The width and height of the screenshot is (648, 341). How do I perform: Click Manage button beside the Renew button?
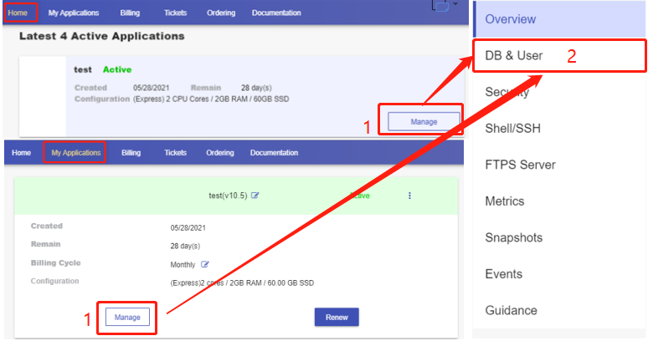(x=127, y=318)
